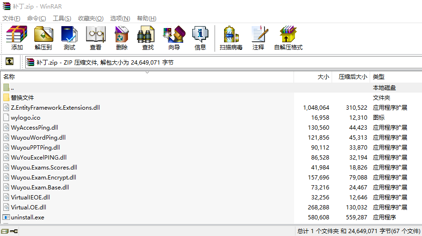Show archive Info (信息) icon

[x=200, y=34]
